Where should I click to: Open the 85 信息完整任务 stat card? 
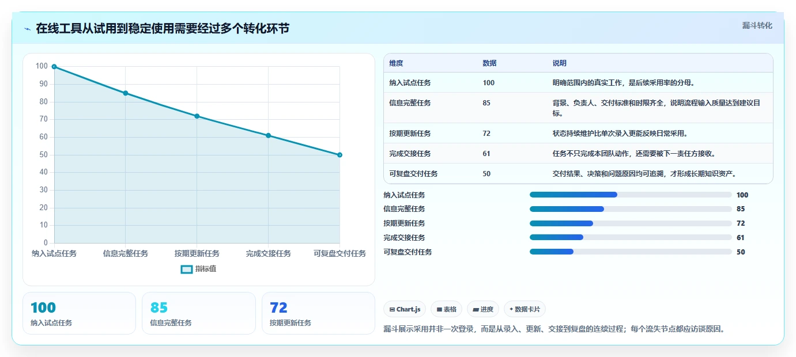click(199, 313)
